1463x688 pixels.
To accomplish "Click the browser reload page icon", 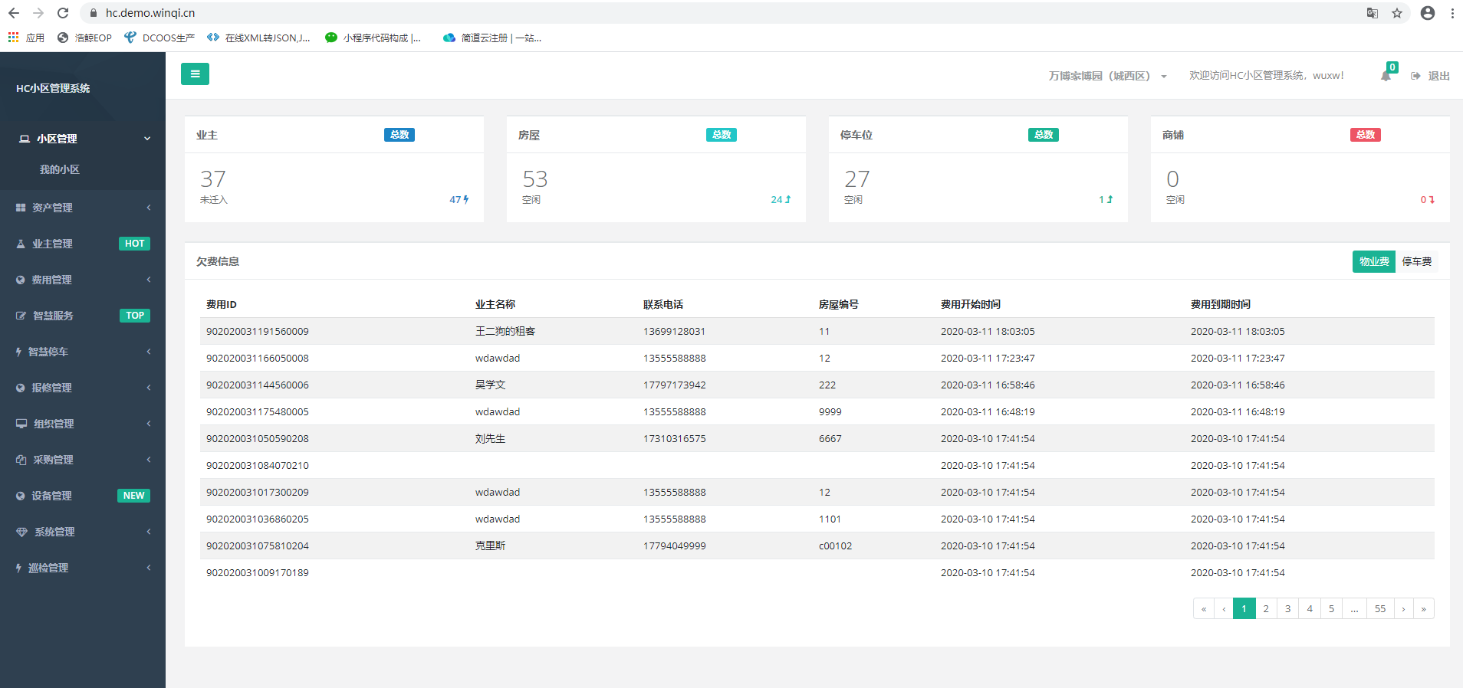I will 63,13.
